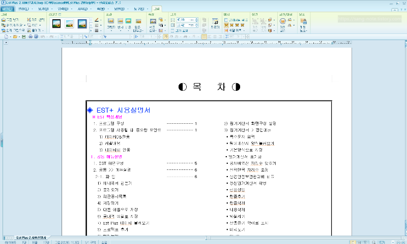
Task: Select the white-framed picture style thumbnail
Action: tap(69, 24)
